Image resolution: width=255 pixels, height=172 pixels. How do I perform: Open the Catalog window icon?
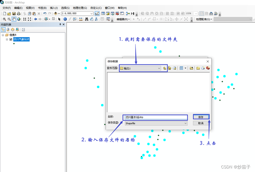[x=108, y=14]
